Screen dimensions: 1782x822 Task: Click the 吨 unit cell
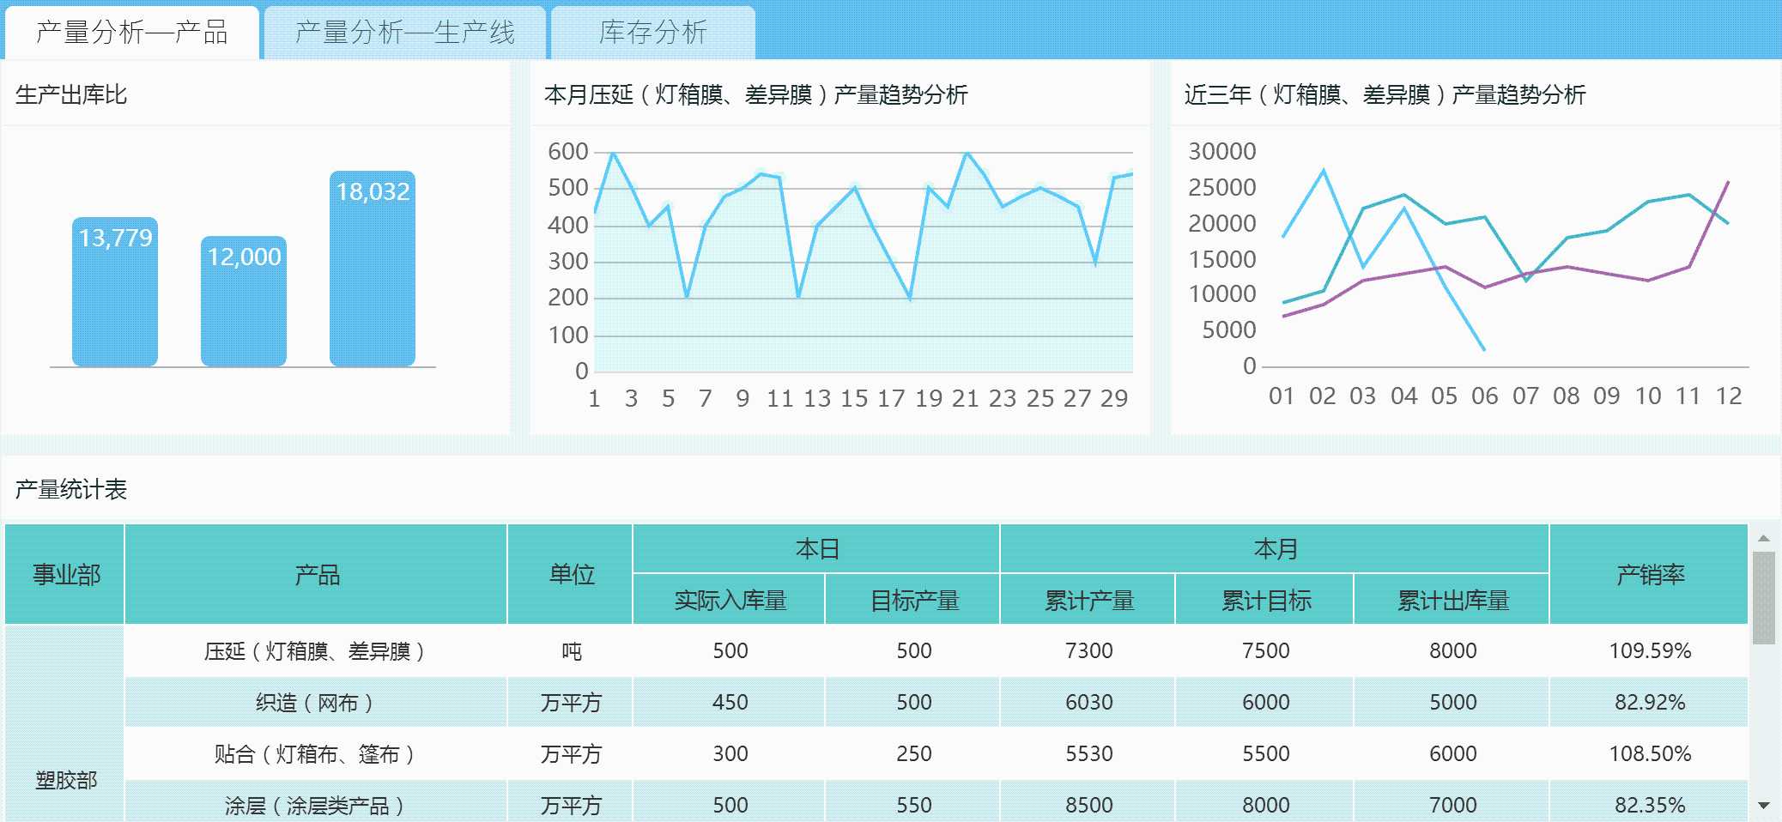(x=571, y=650)
